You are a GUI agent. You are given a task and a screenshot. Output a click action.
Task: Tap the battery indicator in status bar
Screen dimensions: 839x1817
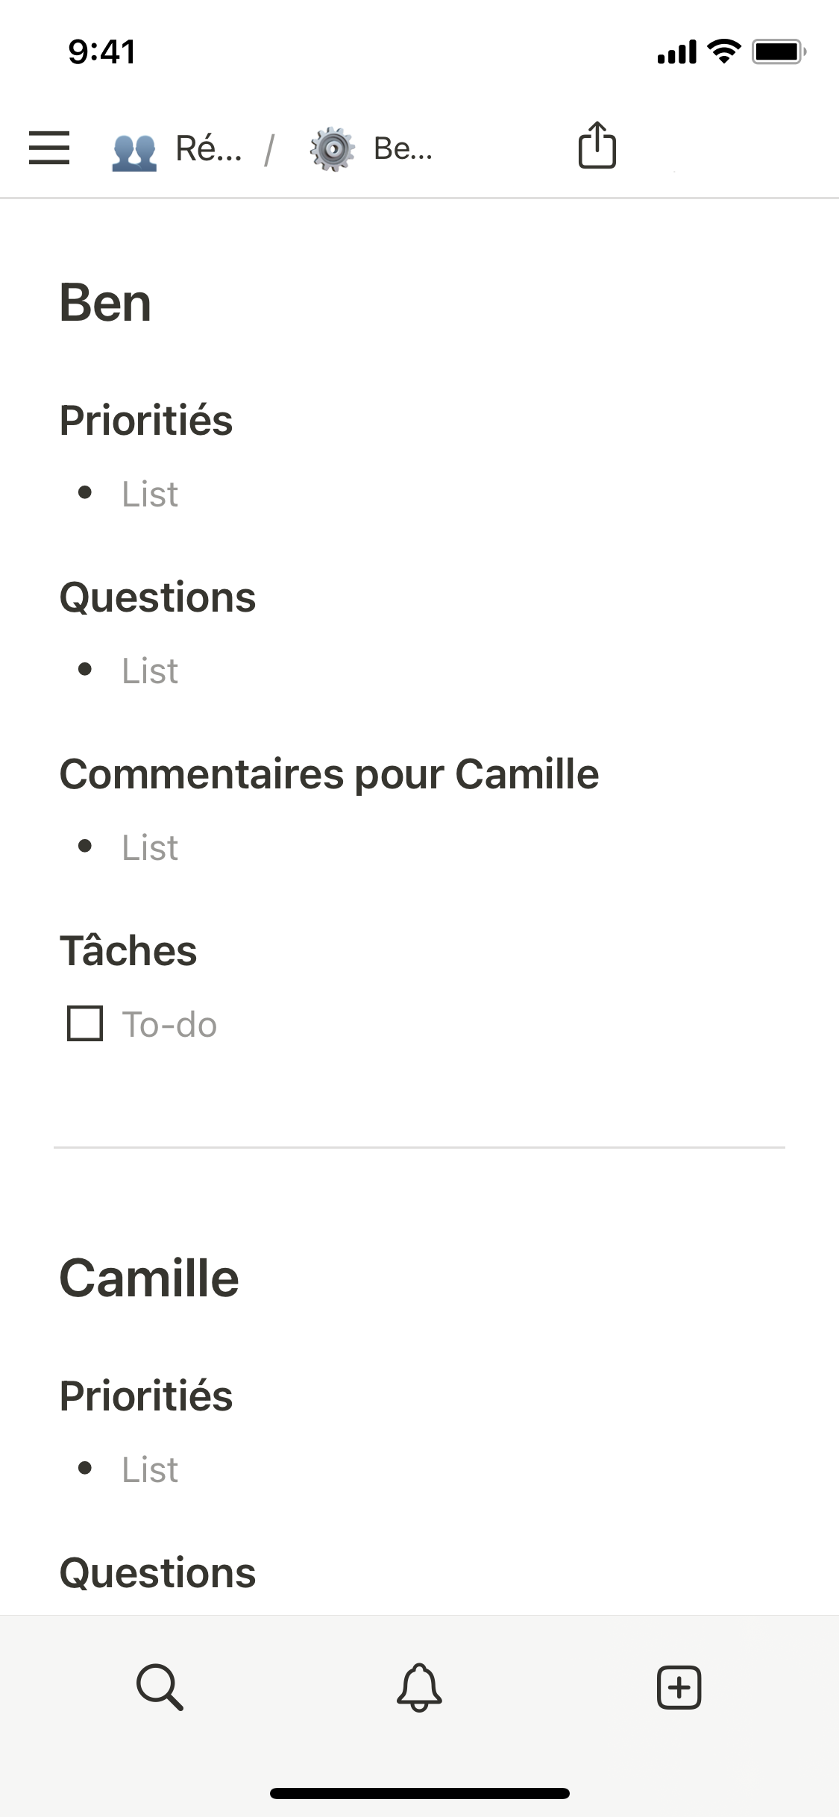(778, 51)
